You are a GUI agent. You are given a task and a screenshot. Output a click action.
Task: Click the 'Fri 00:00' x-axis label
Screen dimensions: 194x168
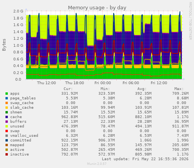103,83
